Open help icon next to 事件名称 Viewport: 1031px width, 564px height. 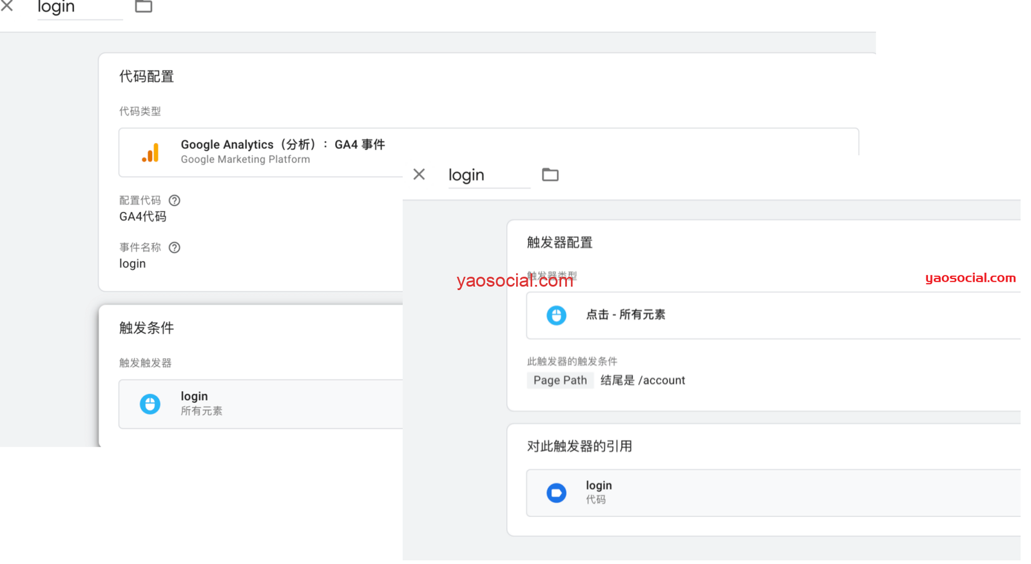[175, 248]
